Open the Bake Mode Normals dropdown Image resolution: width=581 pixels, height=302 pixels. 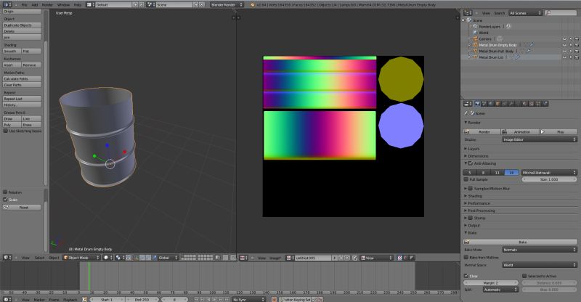pos(540,250)
